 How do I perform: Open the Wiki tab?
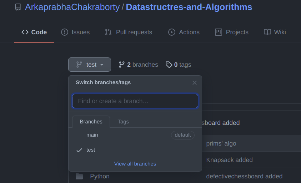coord(275,32)
